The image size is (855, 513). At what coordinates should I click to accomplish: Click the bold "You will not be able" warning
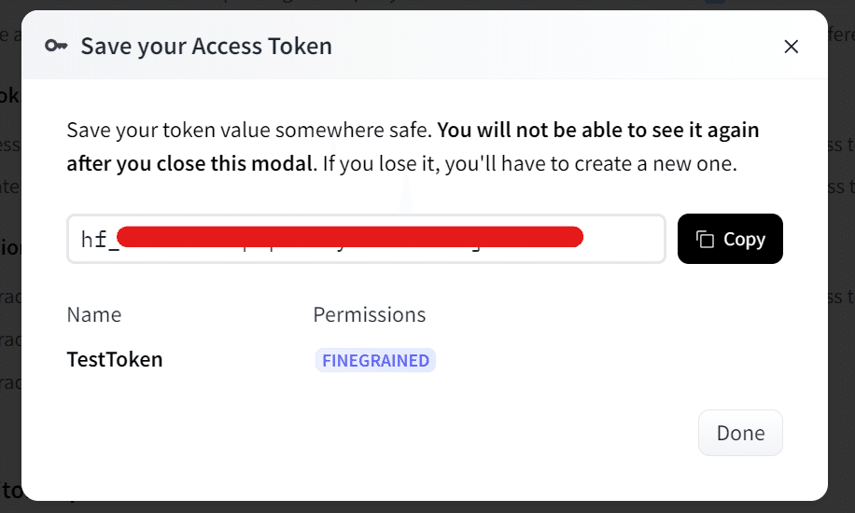point(597,131)
